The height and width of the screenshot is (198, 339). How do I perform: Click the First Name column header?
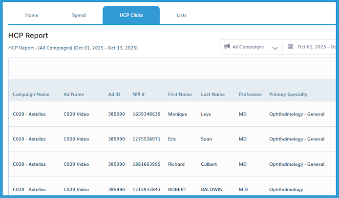tap(180, 94)
